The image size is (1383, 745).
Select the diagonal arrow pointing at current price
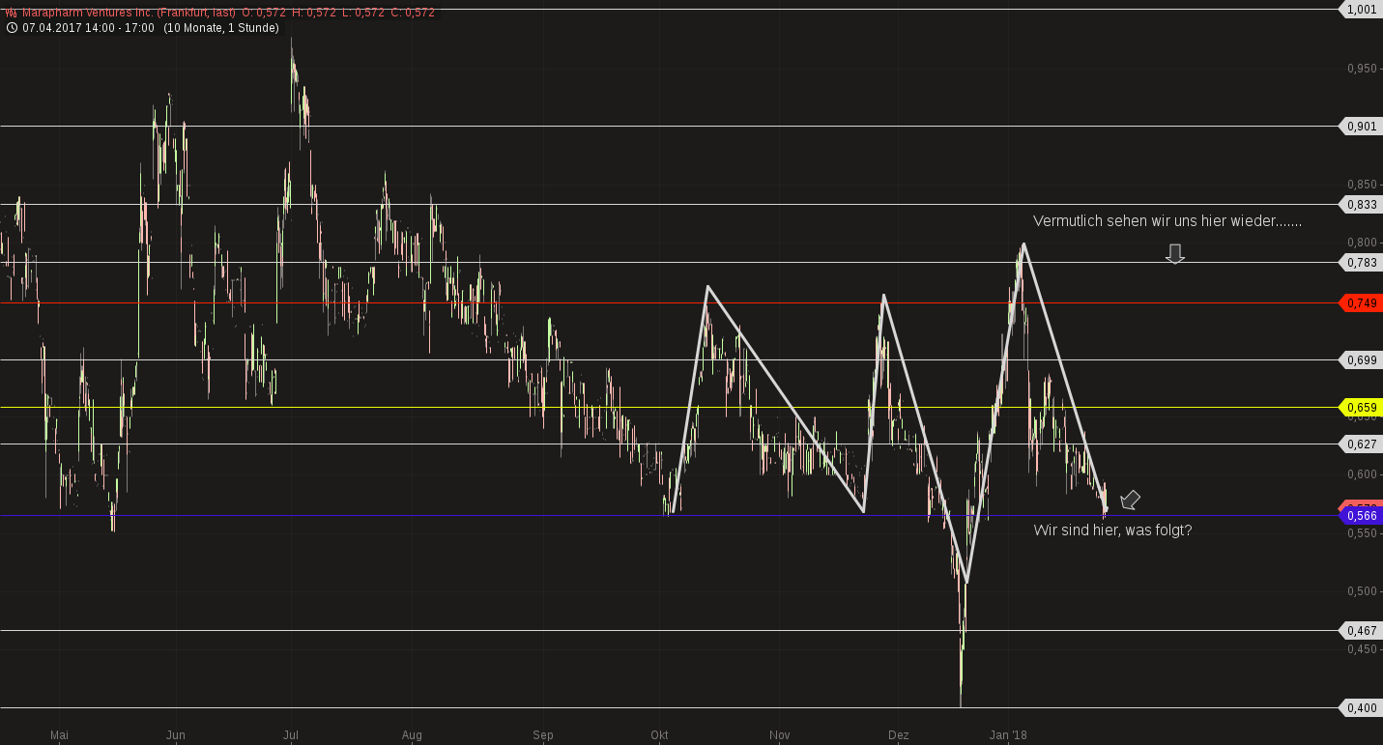(x=1129, y=501)
